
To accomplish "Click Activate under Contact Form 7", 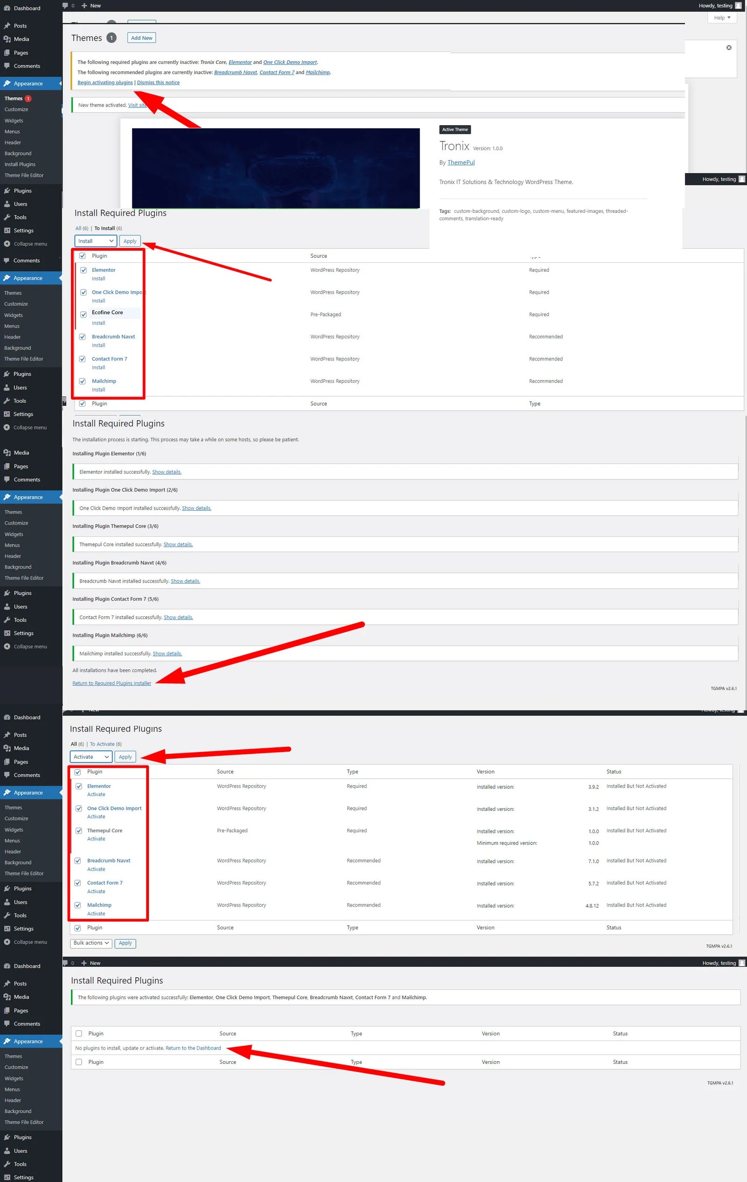I will [96, 892].
